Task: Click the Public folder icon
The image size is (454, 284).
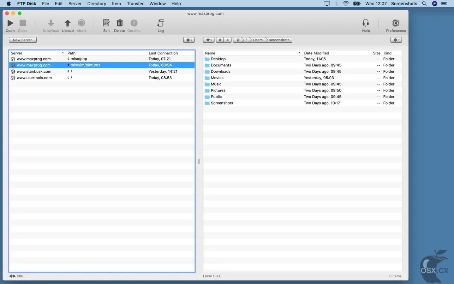Action: 207,97
